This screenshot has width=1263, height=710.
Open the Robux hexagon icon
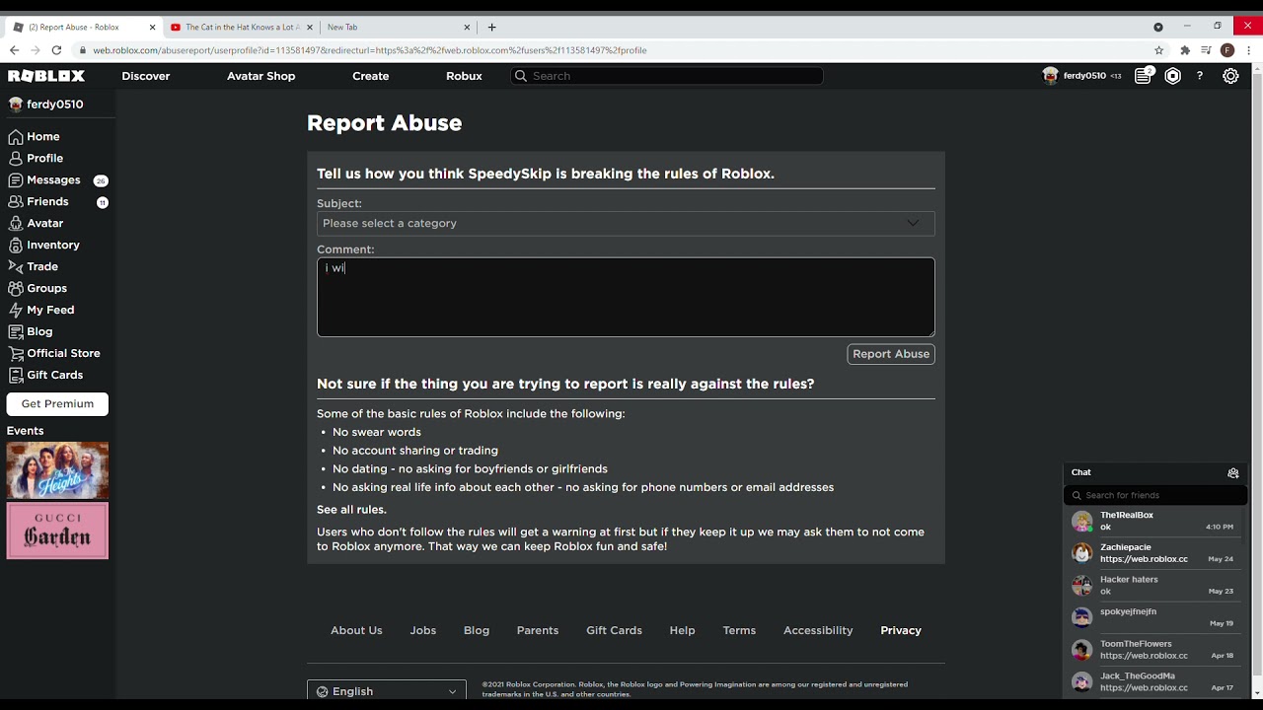(x=1172, y=76)
